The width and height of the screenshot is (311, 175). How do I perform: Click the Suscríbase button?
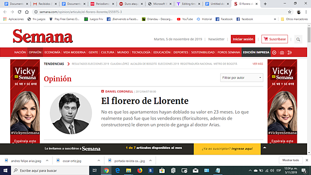[275, 39]
